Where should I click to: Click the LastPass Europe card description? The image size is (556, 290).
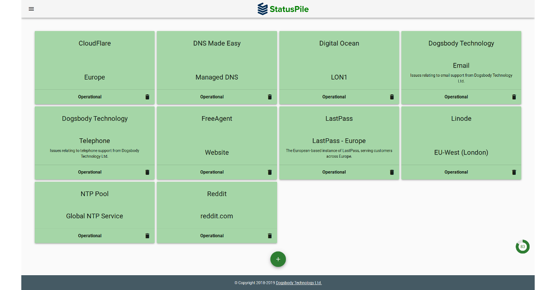click(339, 153)
